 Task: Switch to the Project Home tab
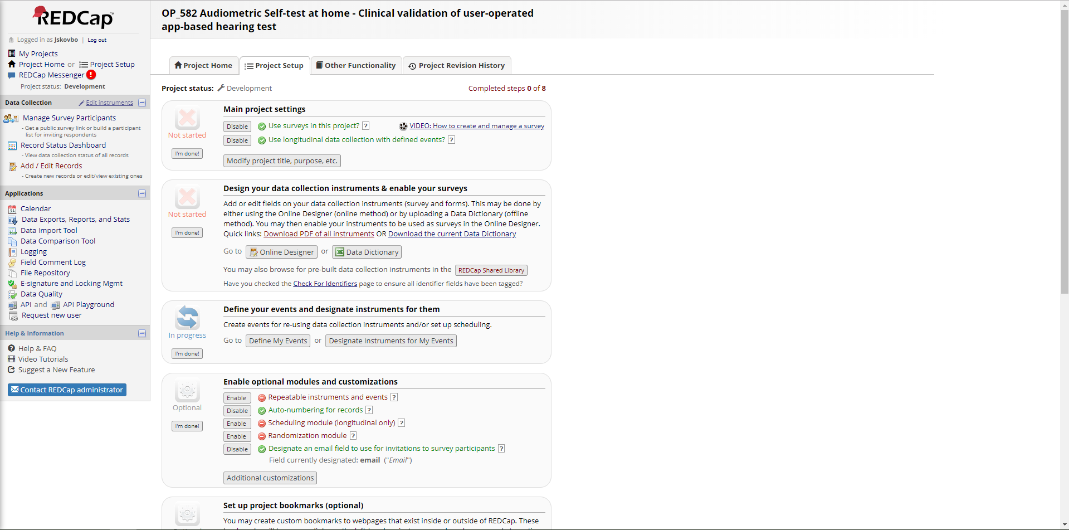(203, 65)
